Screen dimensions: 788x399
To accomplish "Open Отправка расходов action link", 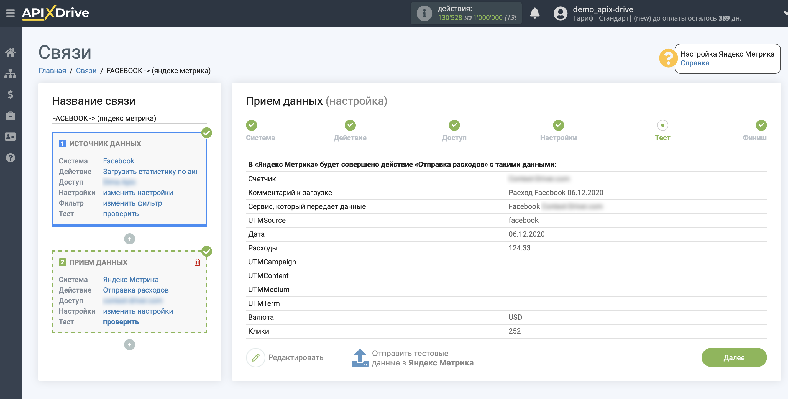I will pos(135,290).
